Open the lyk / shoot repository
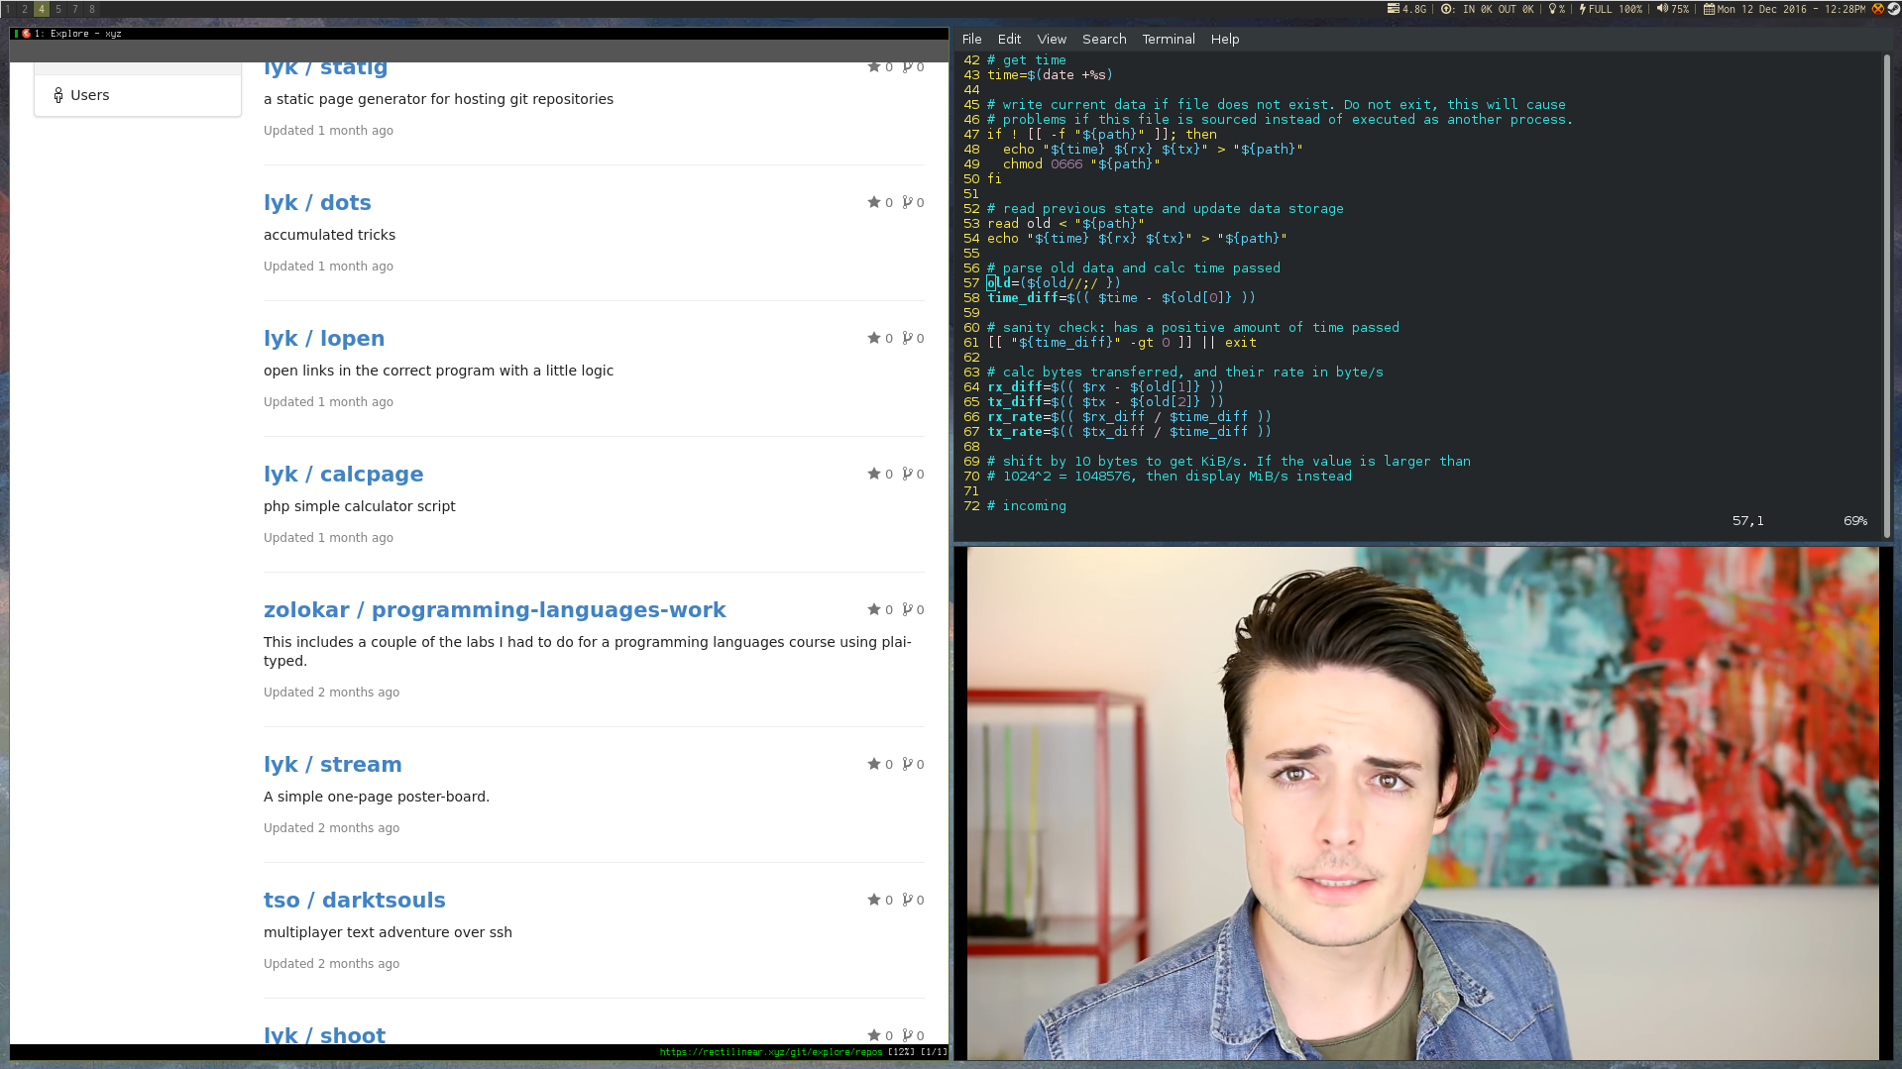The width and height of the screenshot is (1902, 1069). [x=324, y=1033]
